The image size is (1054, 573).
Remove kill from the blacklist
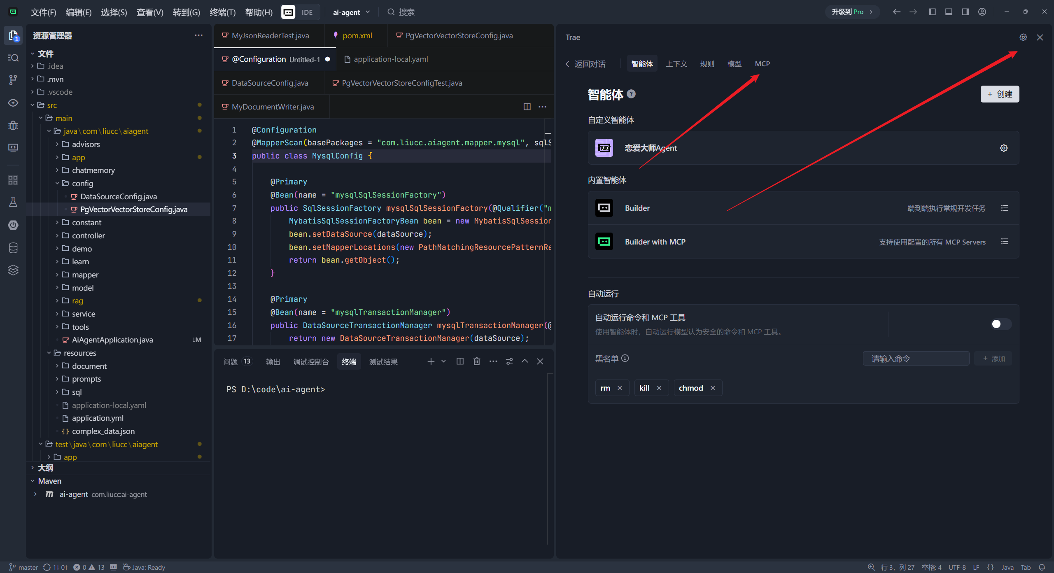click(659, 388)
